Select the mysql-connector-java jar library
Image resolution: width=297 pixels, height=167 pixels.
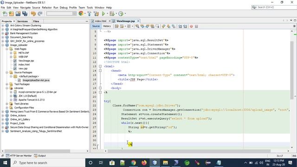38,92
